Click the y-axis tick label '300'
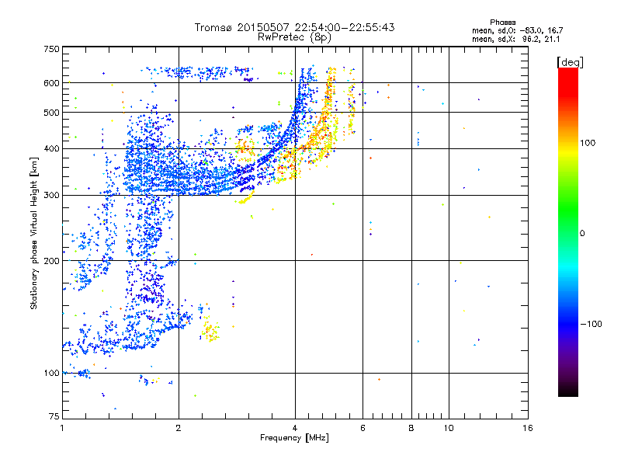This screenshot has width=621, height=466. 51,196
